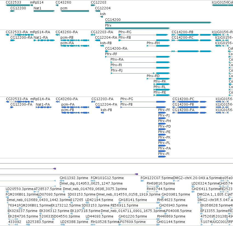Select transcript CG14200-RA
Viewport: 233px width, 226px height.
coord(158,51)
